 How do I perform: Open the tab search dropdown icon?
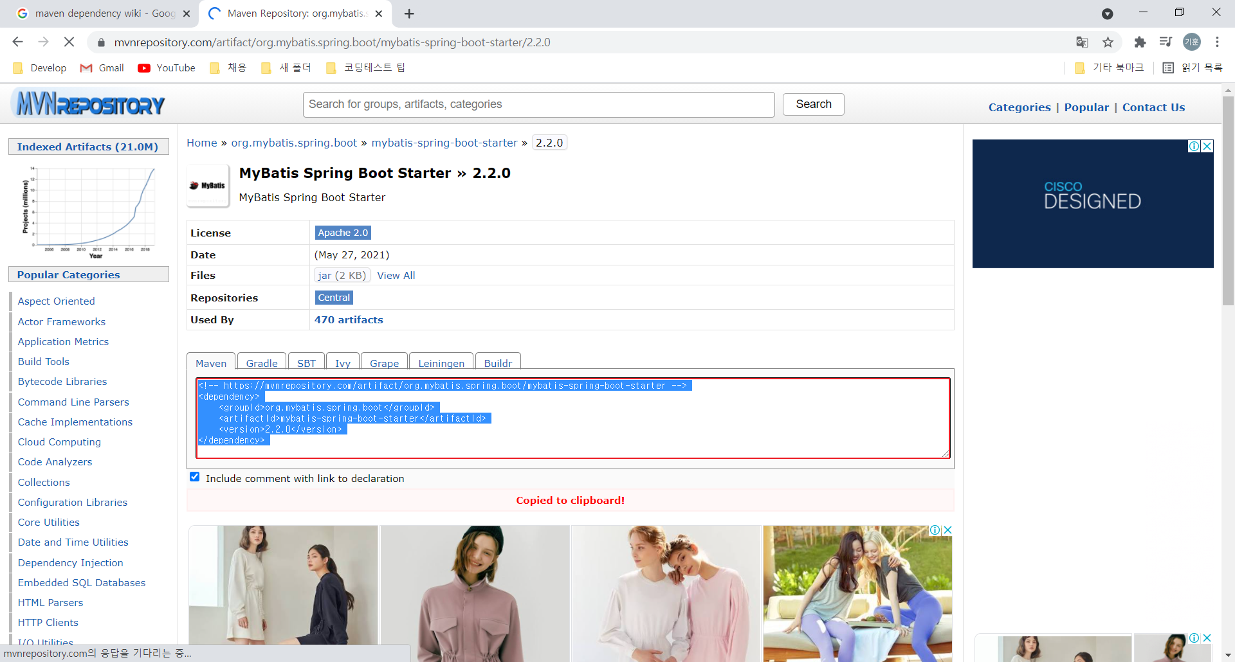pyautogui.click(x=1107, y=13)
